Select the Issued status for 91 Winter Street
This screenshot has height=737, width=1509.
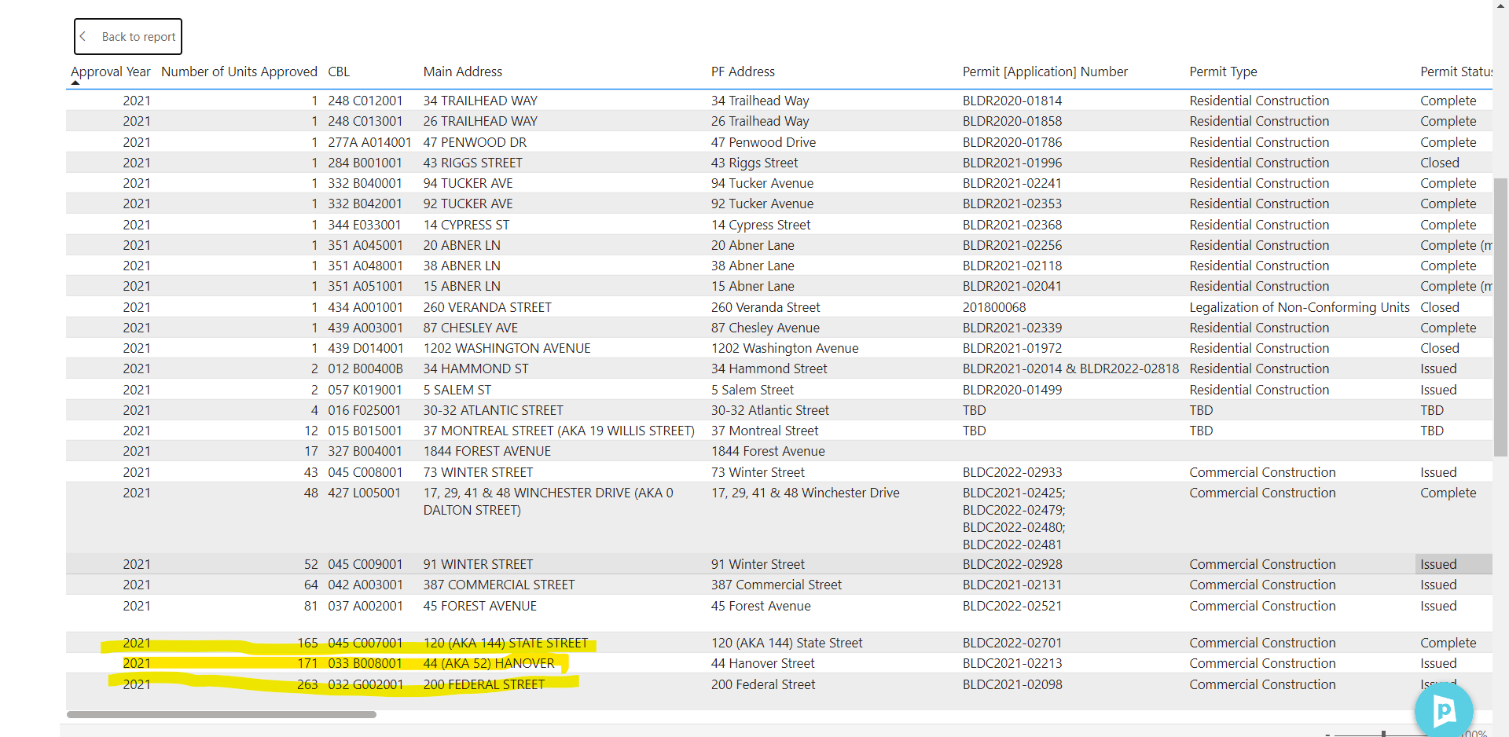coord(1438,564)
